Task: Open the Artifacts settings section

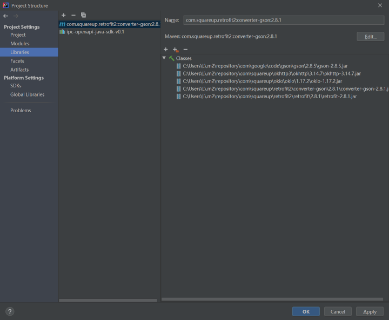Action: (x=19, y=70)
